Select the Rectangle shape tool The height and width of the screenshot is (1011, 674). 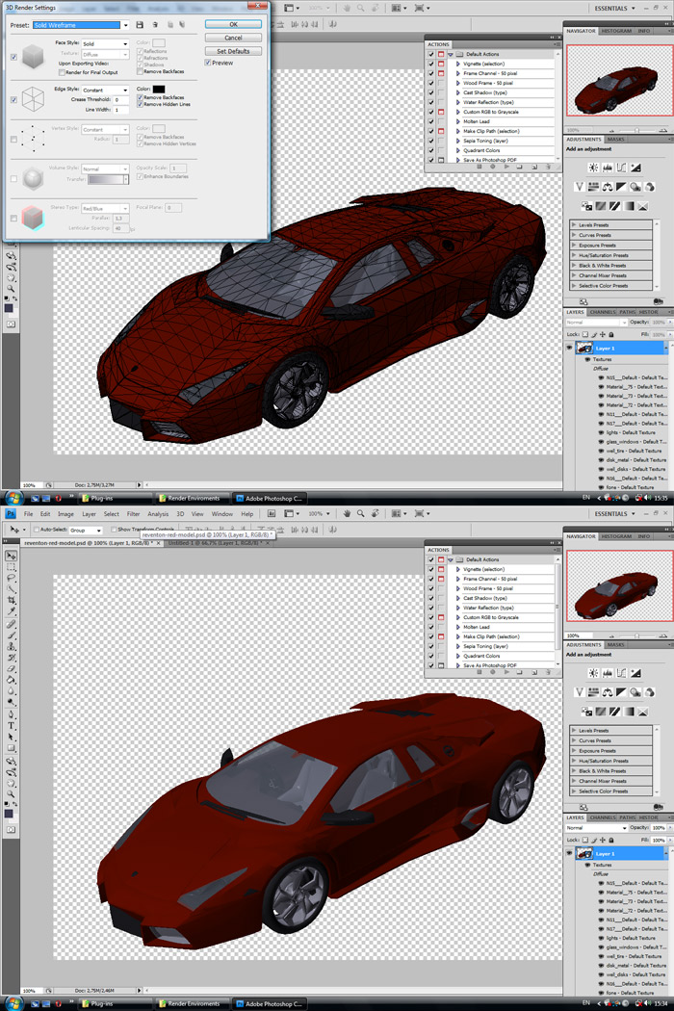coord(11,748)
